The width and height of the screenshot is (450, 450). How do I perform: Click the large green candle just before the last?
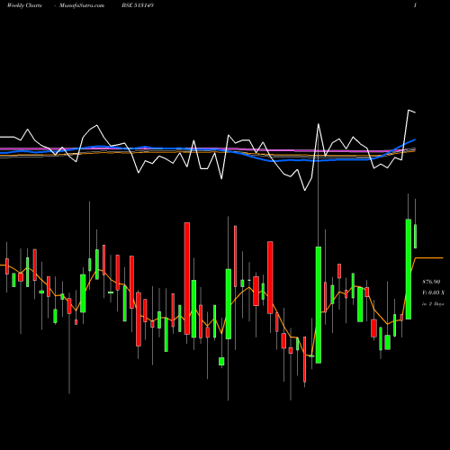[409, 269]
